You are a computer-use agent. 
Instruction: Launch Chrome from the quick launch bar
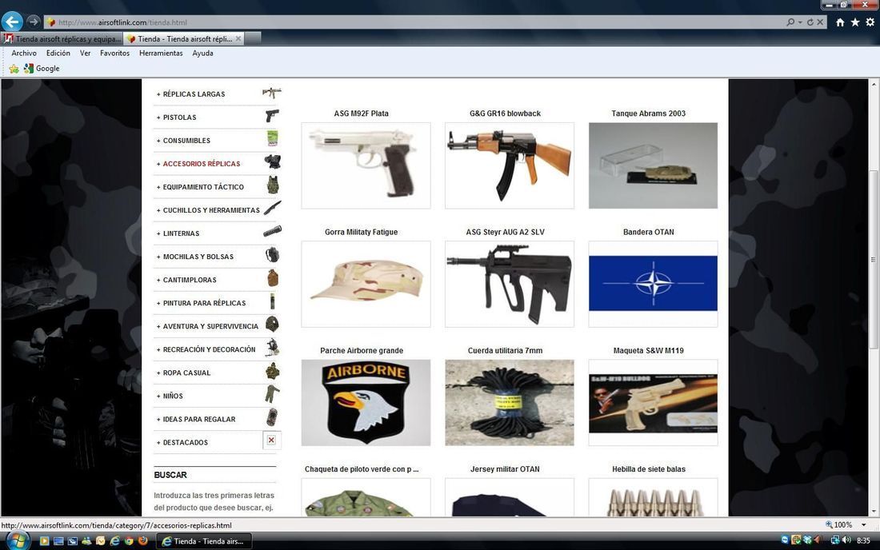point(129,541)
